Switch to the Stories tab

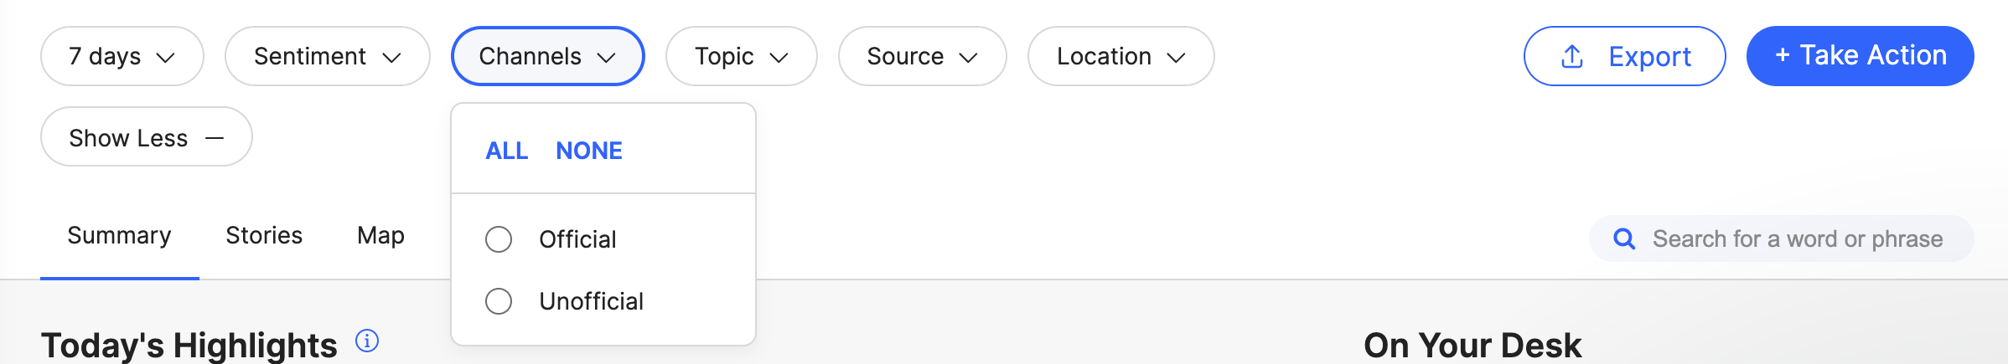pos(264,236)
